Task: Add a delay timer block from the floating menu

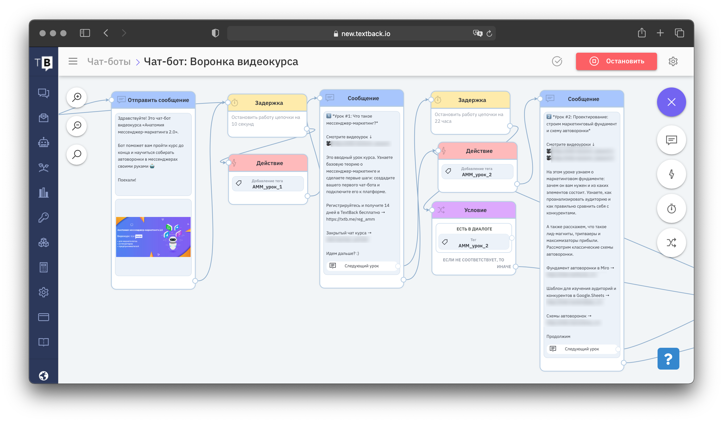Action: click(x=671, y=208)
